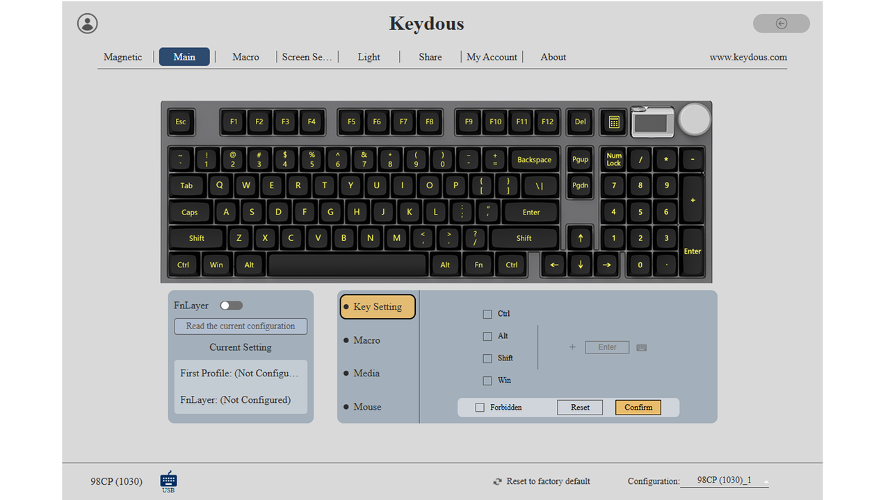Screen dimensions: 890x500
Task: Select the calculator key on keyboard
Action: pyautogui.click(x=614, y=122)
